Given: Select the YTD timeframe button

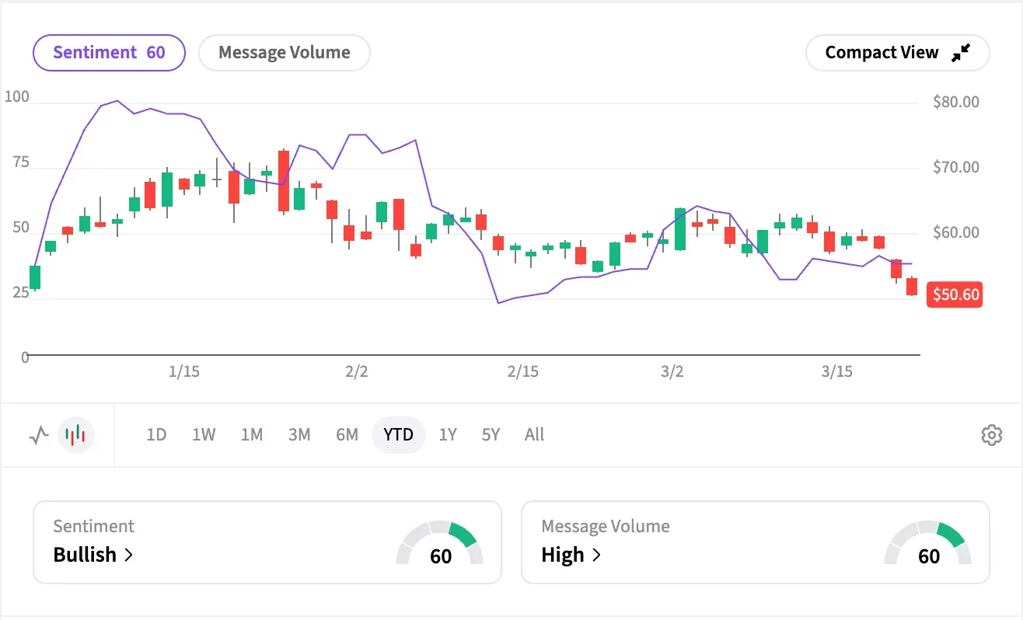Looking at the screenshot, I should (x=398, y=435).
